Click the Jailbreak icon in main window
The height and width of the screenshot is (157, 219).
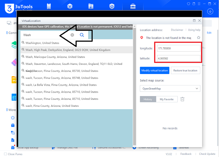(175, 148)
